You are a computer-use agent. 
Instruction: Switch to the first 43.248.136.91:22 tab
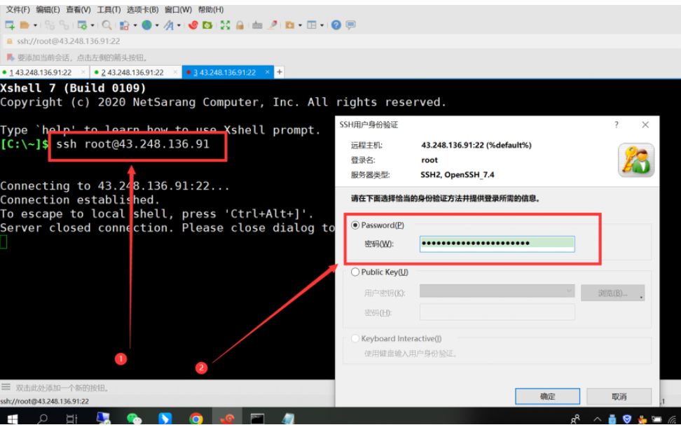pyautogui.click(x=42, y=72)
